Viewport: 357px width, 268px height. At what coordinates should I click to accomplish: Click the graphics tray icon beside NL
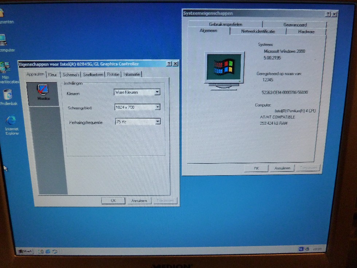pos(307,249)
